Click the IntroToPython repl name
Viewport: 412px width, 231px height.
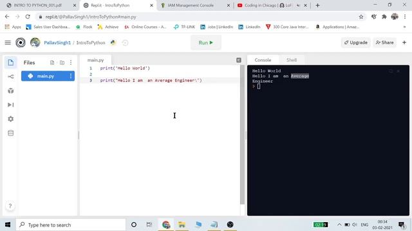coord(91,43)
